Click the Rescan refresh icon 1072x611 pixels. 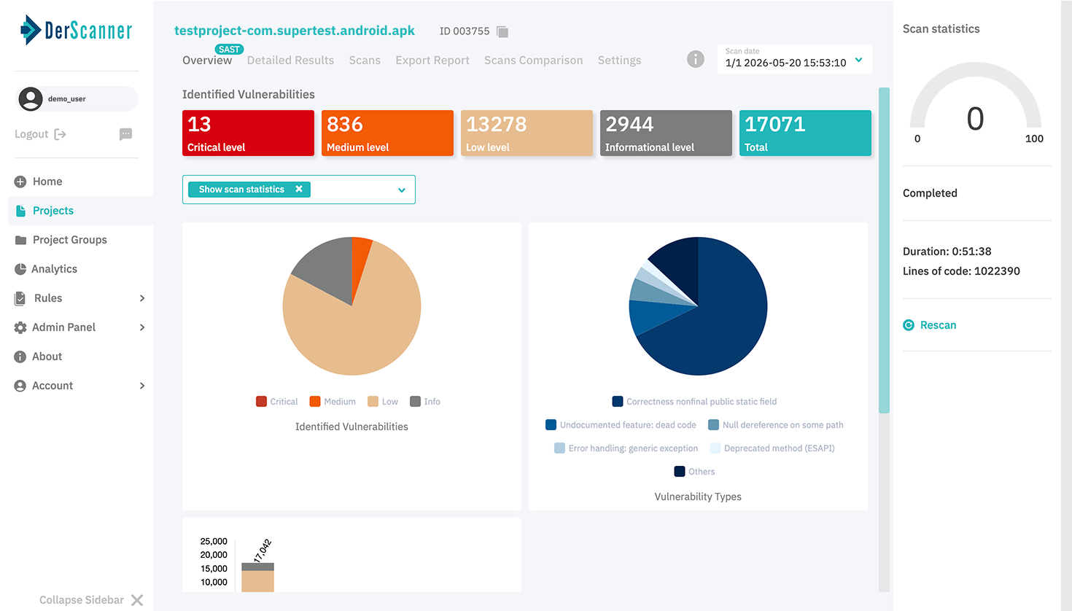pyautogui.click(x=909, y=325)
